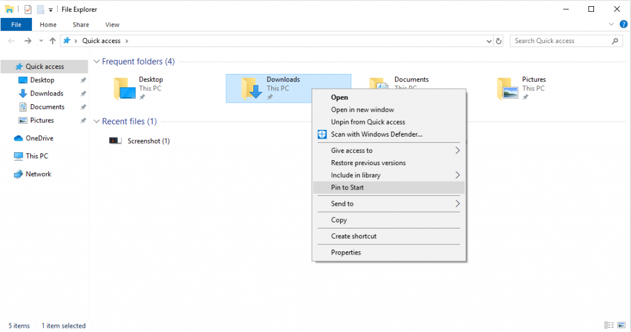Switch to Details view in status bar
631x332 pixels.
click(x=609, y=325)
